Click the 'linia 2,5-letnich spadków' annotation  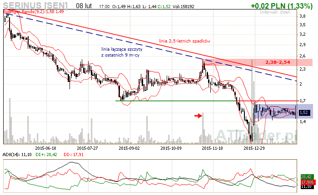click(x=184, y=41)
